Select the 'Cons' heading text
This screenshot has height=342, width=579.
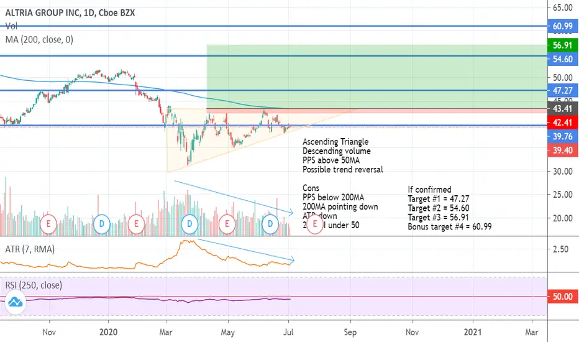pos(311,188)
